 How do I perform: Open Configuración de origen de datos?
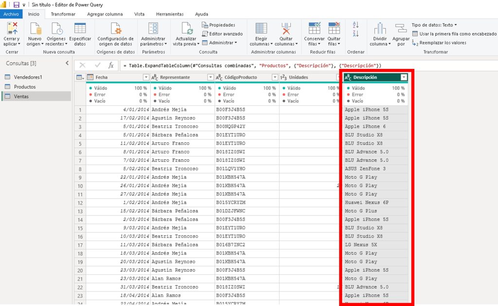pyautogui.click(x=115, y=28)
